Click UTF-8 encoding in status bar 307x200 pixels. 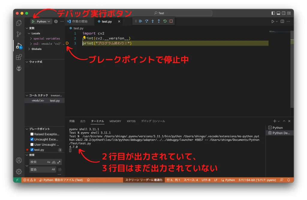[206, 180]
